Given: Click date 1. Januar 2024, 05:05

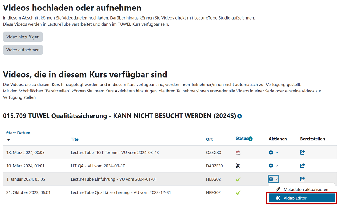Looking at the screenshot, I should coord(26,179).
